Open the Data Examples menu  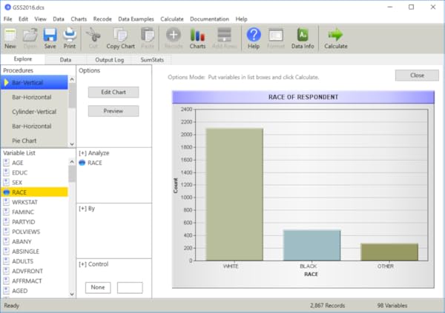pyautogui.click(x=136, y=19)
